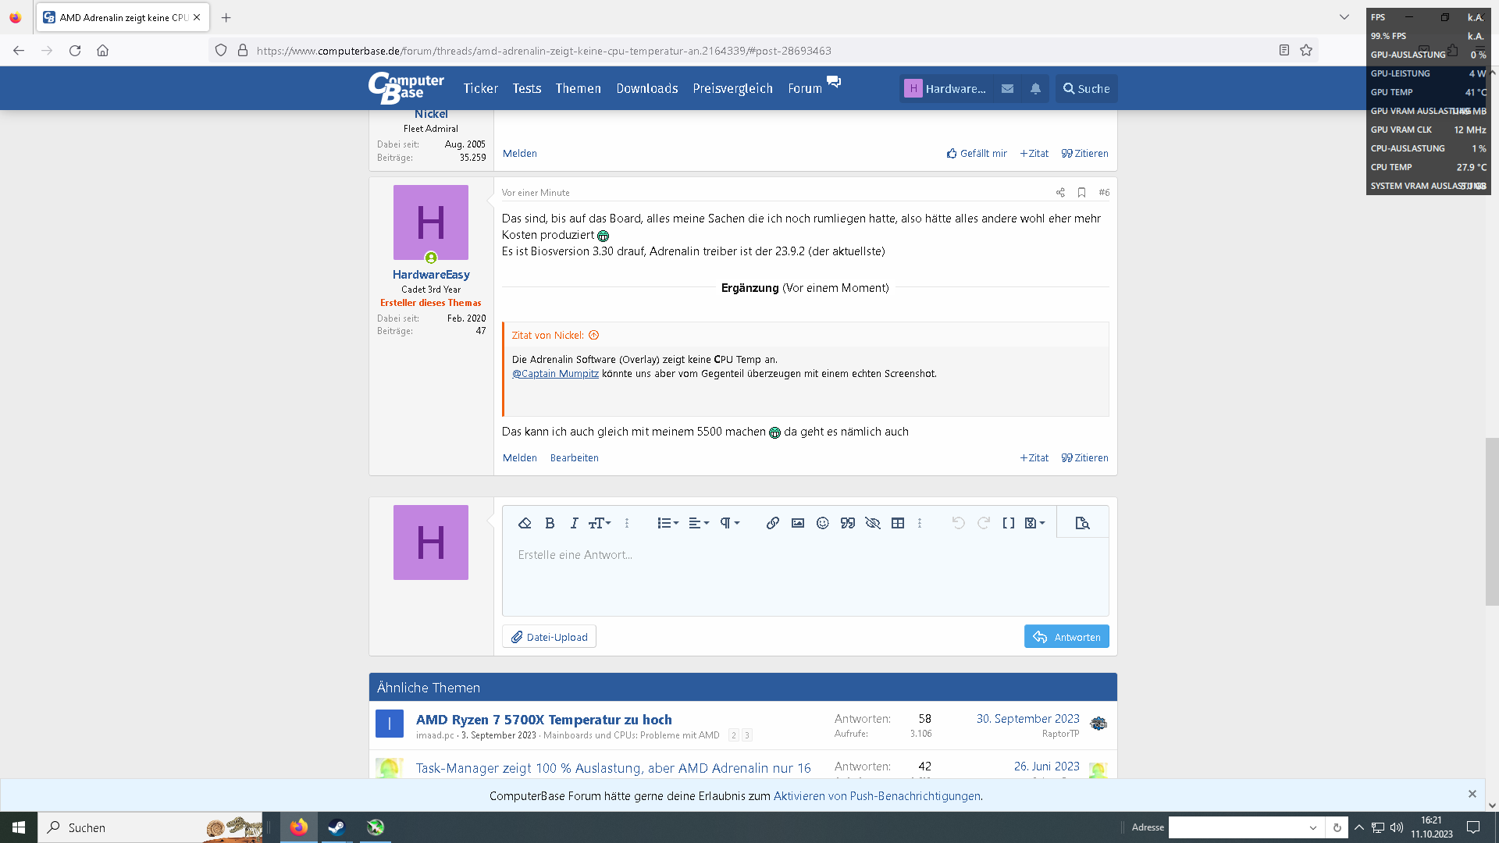The width and height of the screenshot is (1499, 843).
Task: Click the insert image icon
Action: click(x=797, y=523)
